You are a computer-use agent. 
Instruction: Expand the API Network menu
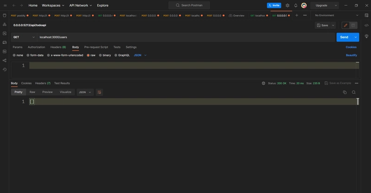click(81, 6)
